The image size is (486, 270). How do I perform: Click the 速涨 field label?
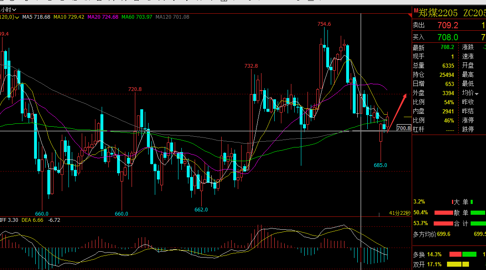(468, 56)
